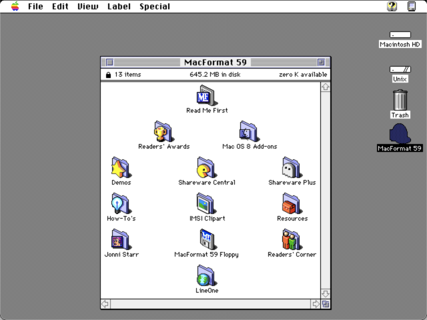Open the Edit menu
Image resolution: width=427 pixels, height=320 pixels.
(x=60, y=6)
